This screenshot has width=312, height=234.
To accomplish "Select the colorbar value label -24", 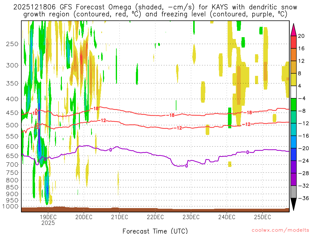I will pos(303,161).
